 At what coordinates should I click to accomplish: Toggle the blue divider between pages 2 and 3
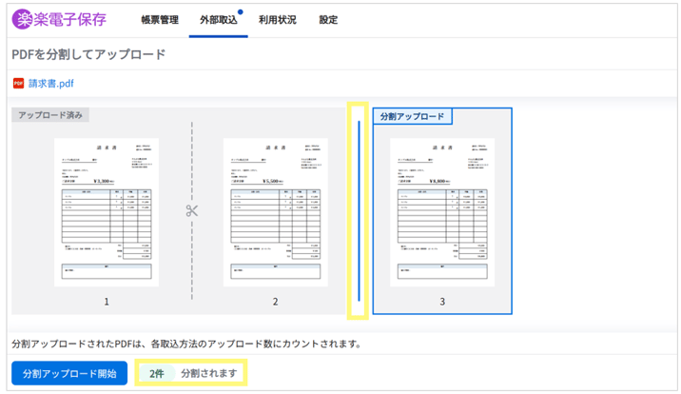tap(359, 209)
